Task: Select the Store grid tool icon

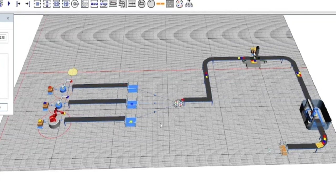Action: 85,4
